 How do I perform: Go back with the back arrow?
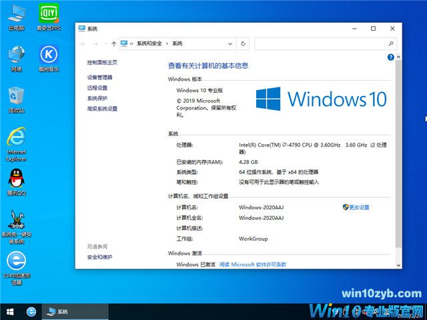pyautogui.click(x=83, y=43)
